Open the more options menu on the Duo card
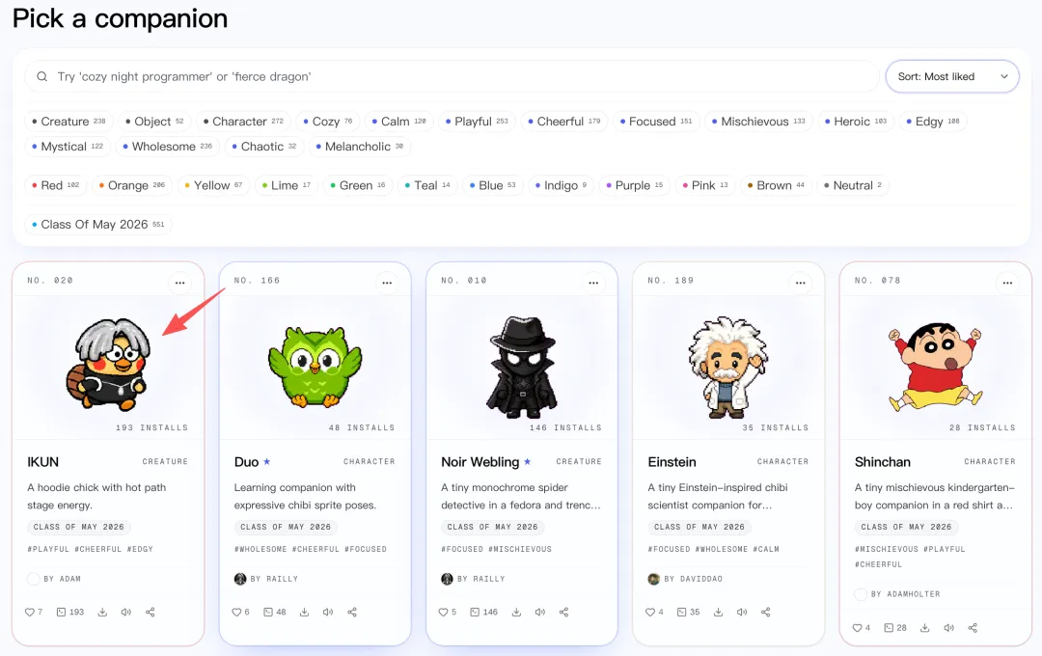This screenshot has width=1042, height=656. tap(387, 283)
